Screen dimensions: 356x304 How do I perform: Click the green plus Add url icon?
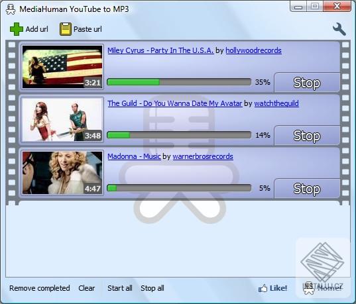point(17,29)
